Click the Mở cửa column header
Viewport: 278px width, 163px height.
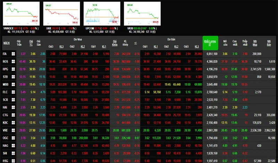click(225, 43)
